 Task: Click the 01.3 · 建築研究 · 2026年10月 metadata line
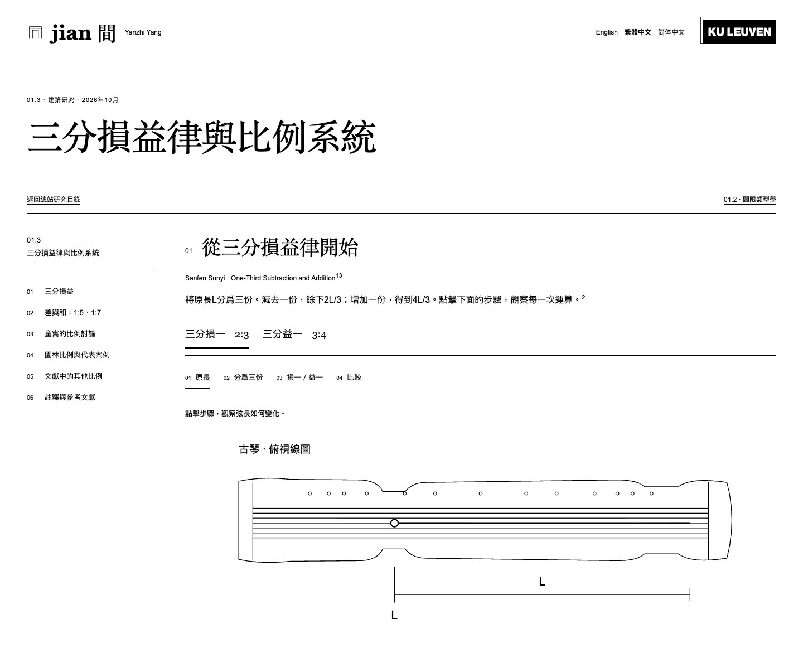pyautogui.click(x=72, y=100)
